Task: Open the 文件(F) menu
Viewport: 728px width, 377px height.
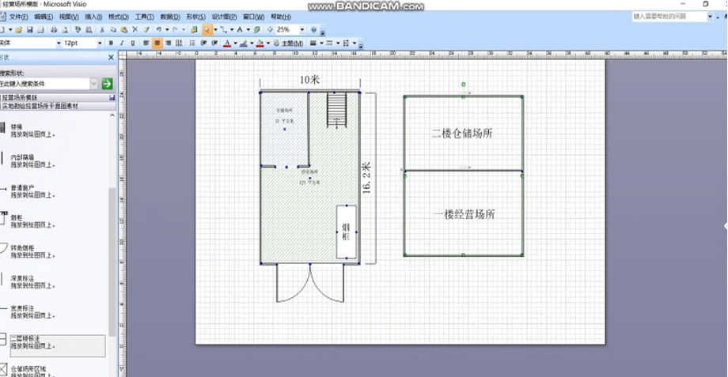Action: coord(18,17)
